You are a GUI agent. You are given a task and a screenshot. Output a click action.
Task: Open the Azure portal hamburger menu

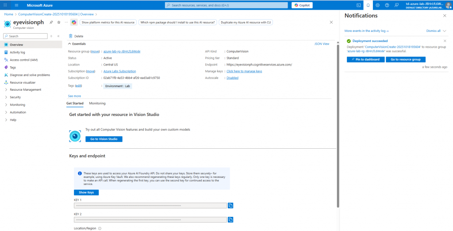pyautogui.click(x=16, y=5)
